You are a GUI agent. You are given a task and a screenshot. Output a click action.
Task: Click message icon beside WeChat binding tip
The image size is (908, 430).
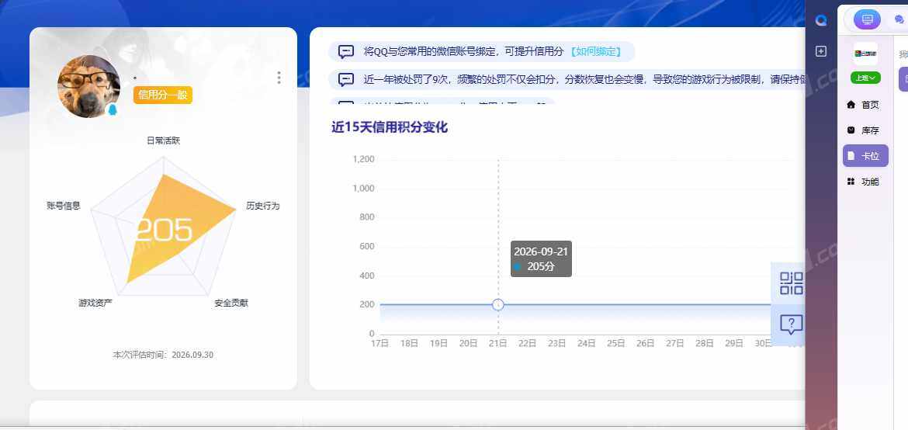345,51
